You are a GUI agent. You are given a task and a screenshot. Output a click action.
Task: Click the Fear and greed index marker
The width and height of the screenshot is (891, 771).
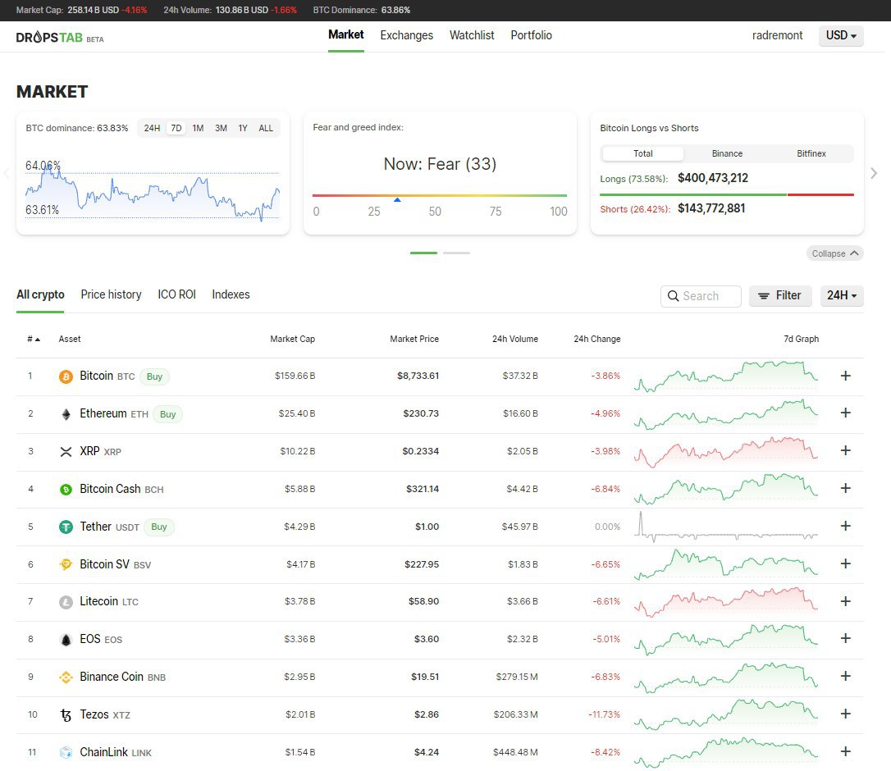tap(397, 199)
